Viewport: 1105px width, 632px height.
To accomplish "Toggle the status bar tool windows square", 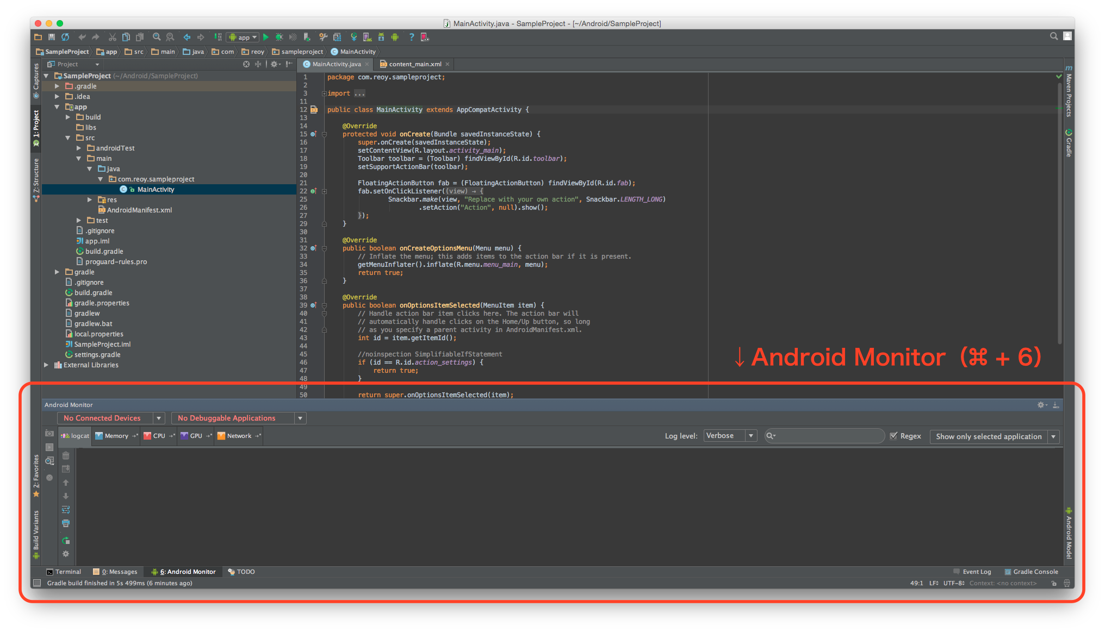I will [x=37, y=583].
